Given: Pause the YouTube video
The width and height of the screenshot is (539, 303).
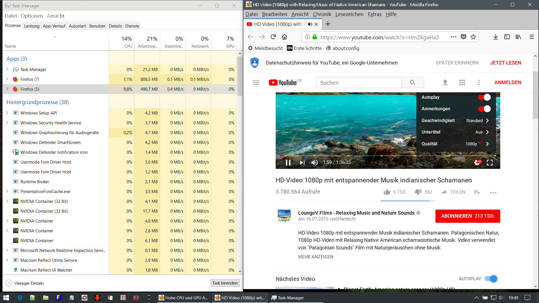Looking at the screenshot, I should [288, 163].
